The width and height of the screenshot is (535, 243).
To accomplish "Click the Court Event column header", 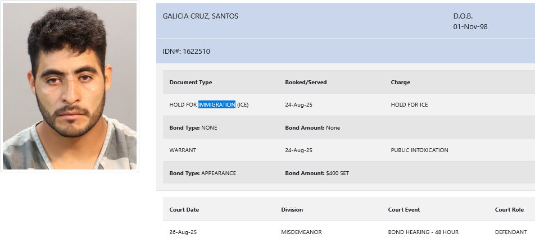I will coord(403,209).
